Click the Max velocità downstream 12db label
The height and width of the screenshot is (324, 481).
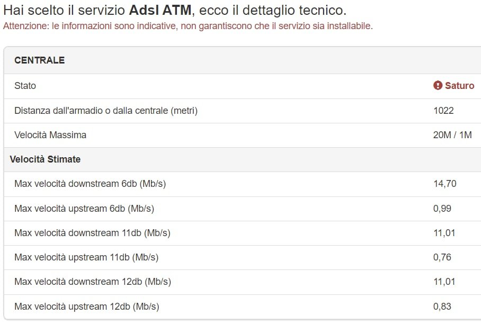93,282
